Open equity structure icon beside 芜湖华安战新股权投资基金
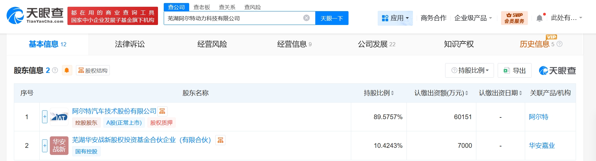This screenshot has width=596, height=161. coord(220,140)
